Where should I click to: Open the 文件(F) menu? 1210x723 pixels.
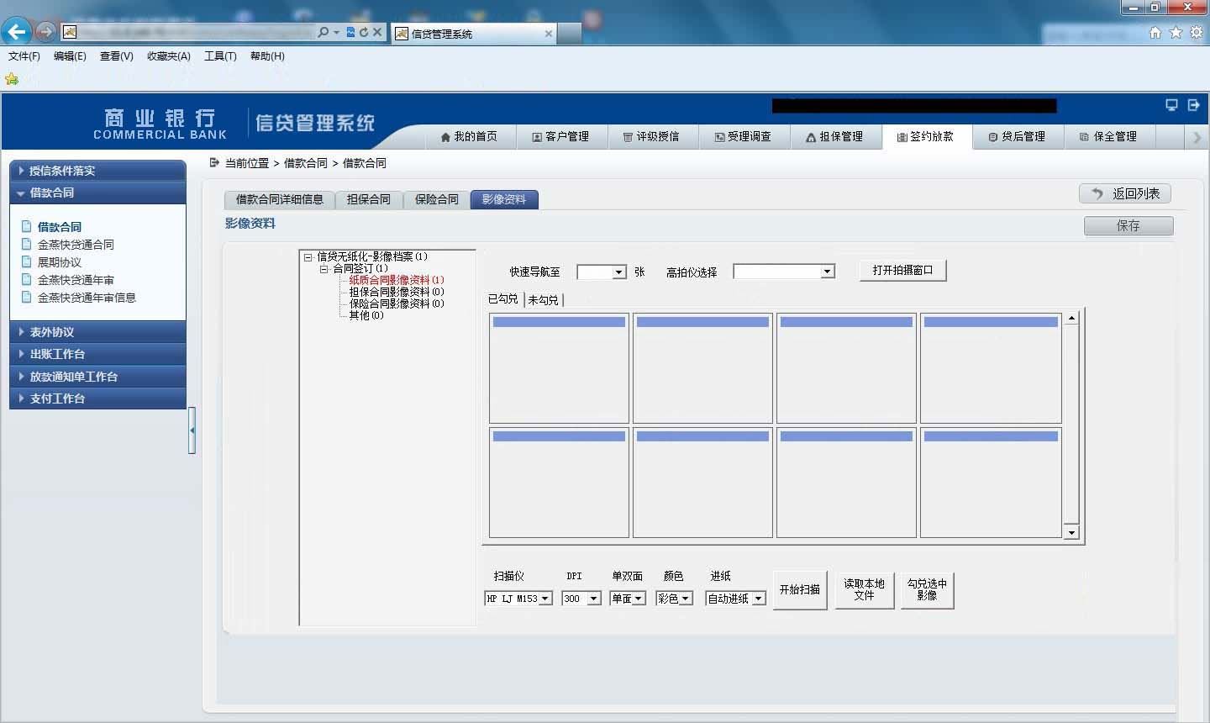click(24, 56)
